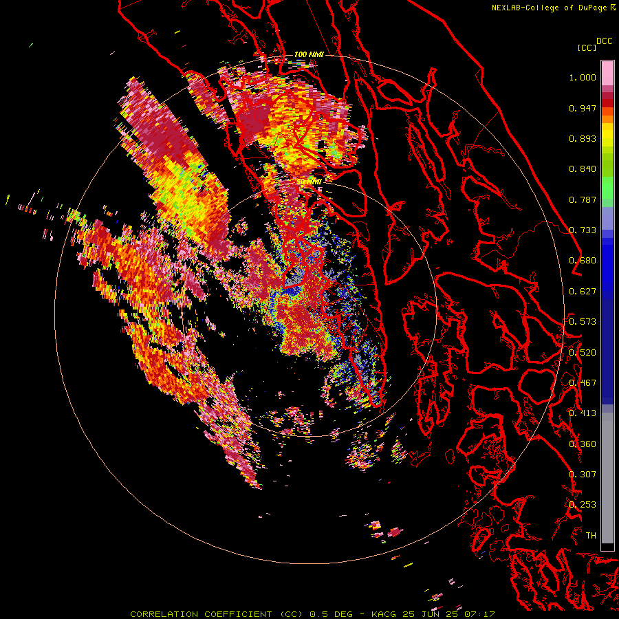Click the 0.627 value on color scale
Screen dimensions: 619x619
[583, 292]
